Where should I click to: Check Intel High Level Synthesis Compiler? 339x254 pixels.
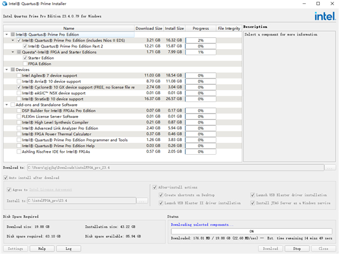tap(19, 122)
